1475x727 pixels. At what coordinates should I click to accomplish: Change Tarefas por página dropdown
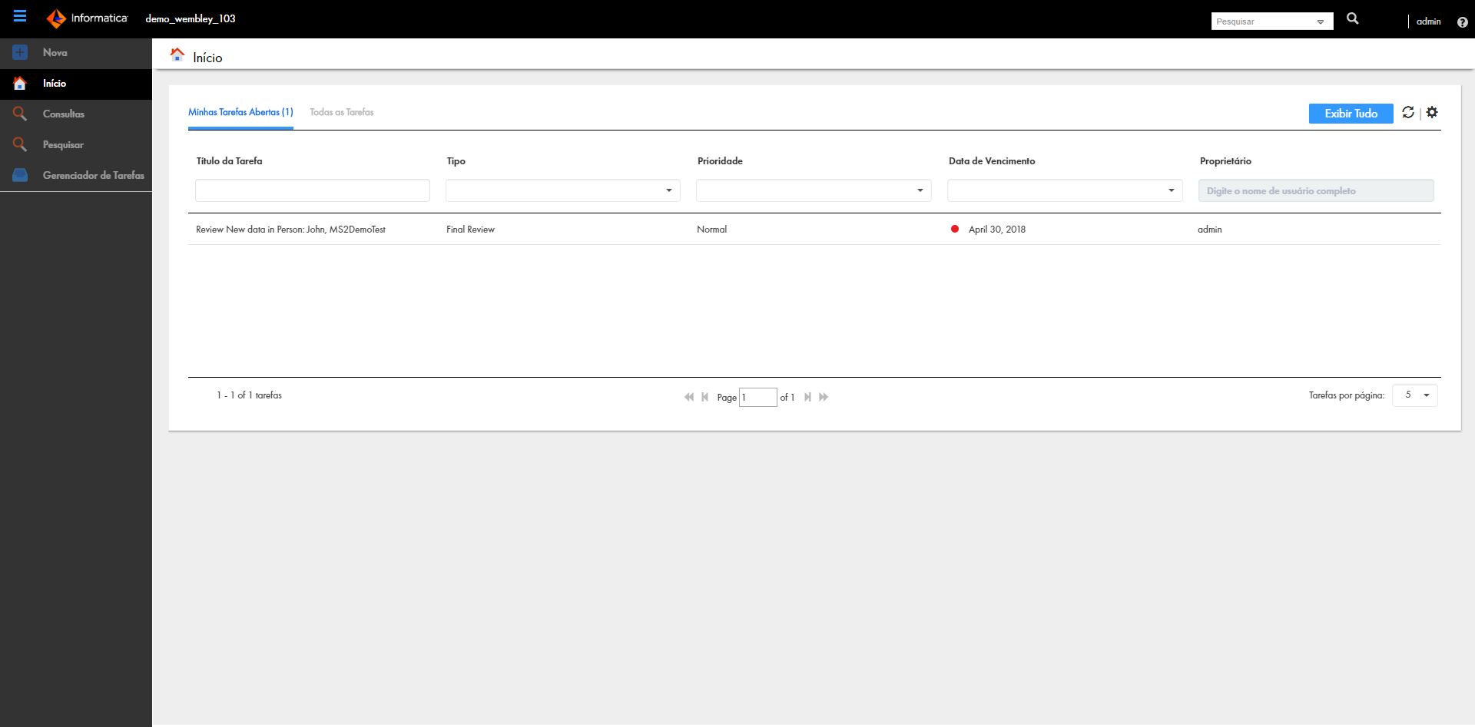coord(1415,395)
